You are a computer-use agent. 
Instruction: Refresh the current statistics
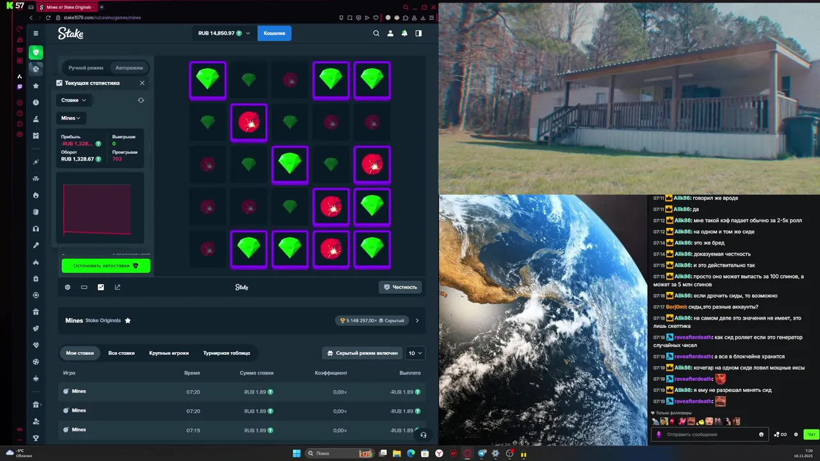[x=141, y=100]
